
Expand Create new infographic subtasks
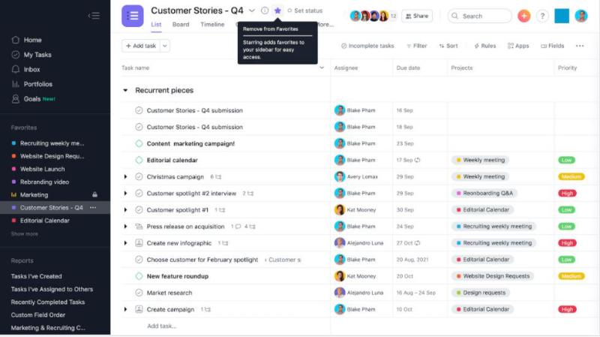pyautogui.click(x=125, y=243)
